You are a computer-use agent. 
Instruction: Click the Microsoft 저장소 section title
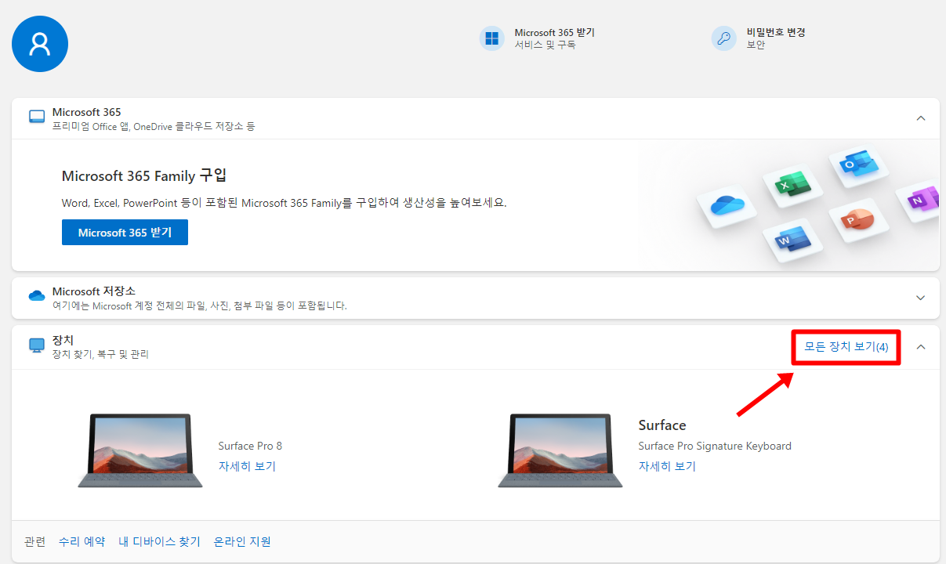click(x=93, y=291)
